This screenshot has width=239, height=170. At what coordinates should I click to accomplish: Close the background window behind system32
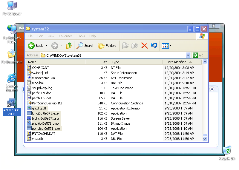(214, 26)
